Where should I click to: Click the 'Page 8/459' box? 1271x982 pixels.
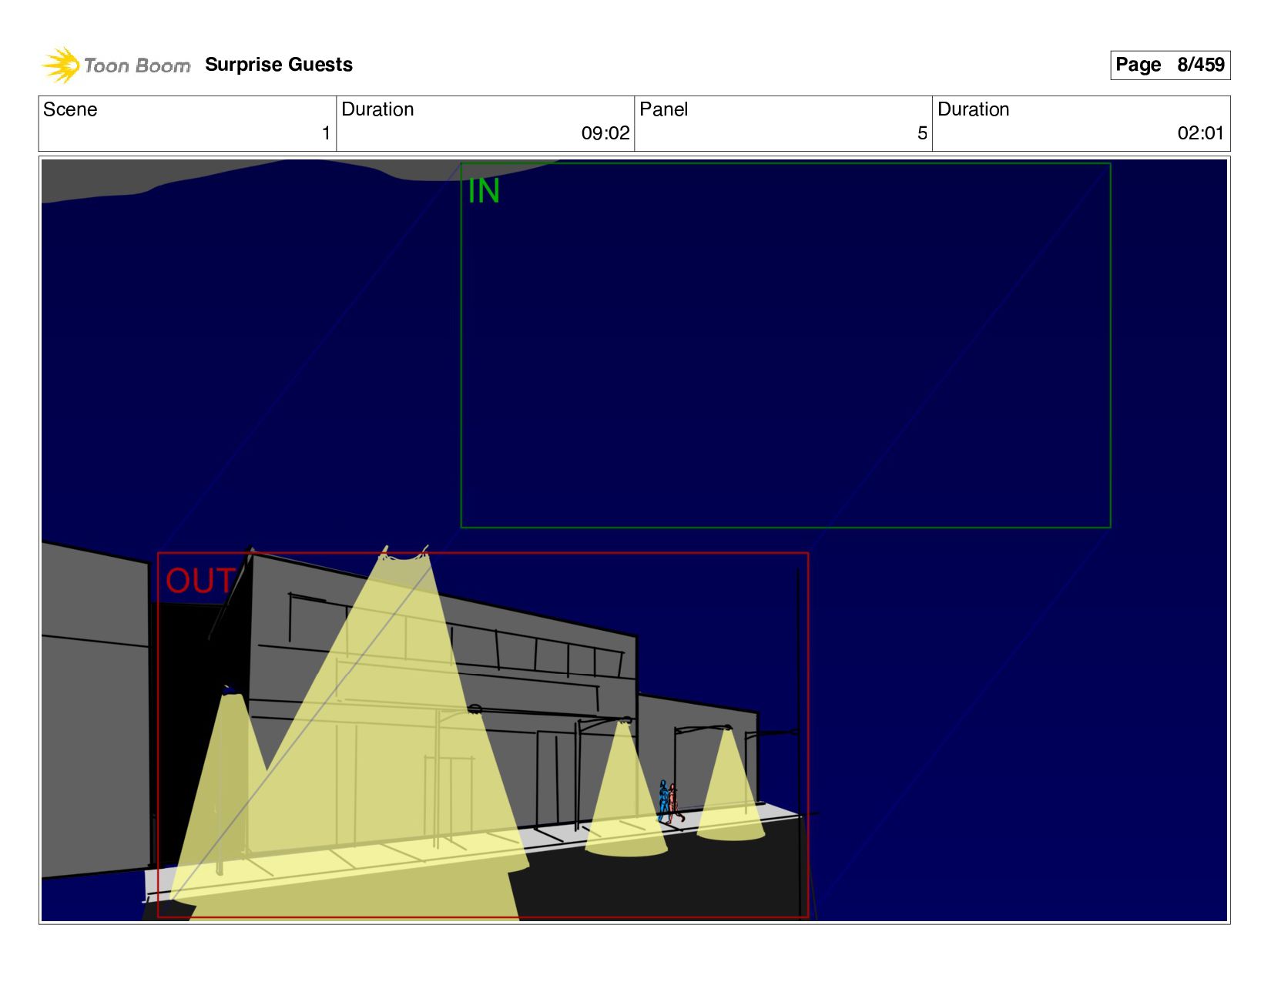tap(1170, 65)
